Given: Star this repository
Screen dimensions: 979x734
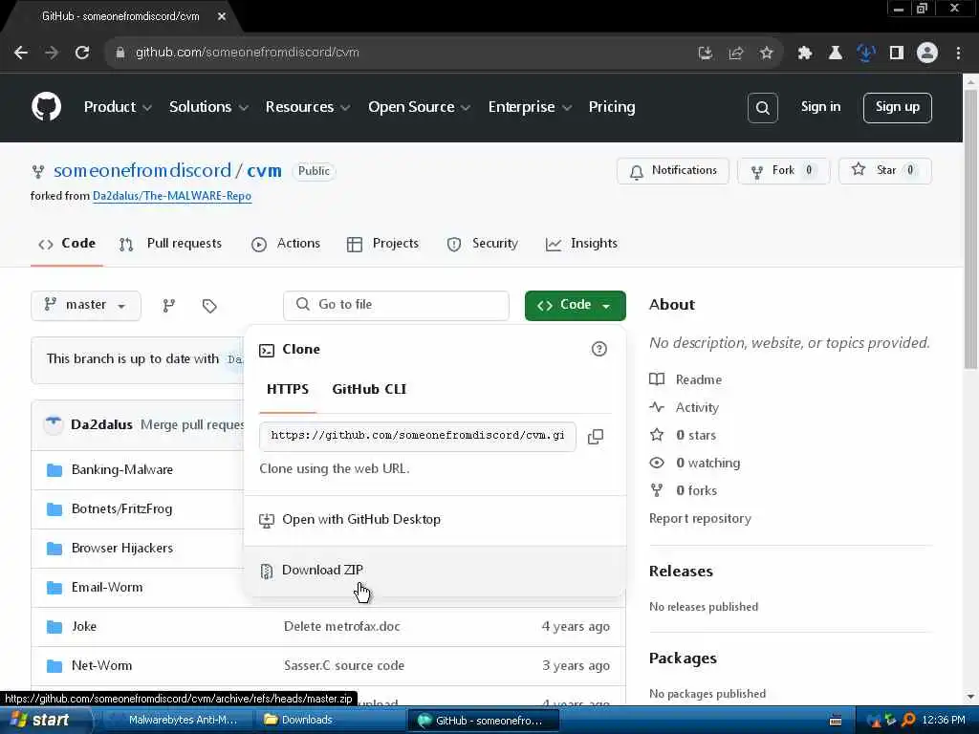Looking at the screenshot, I should 884,171.
